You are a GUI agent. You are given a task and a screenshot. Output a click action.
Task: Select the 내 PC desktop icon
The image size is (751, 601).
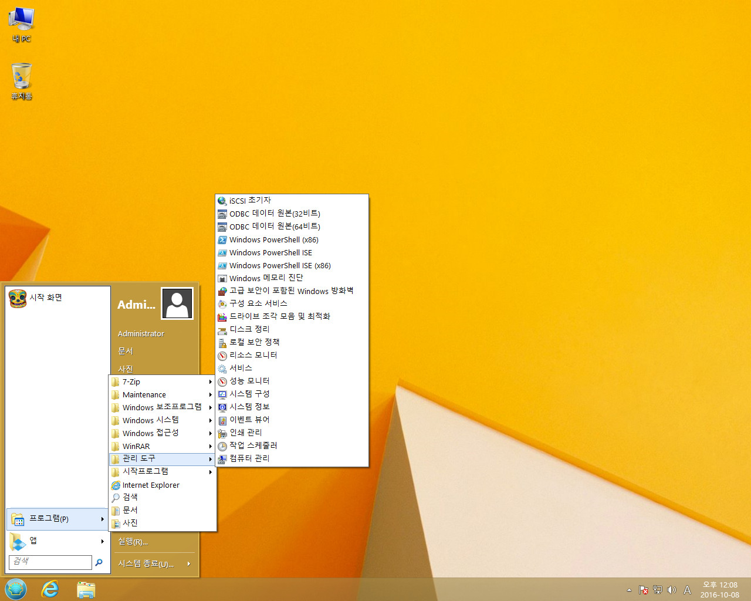22,25
